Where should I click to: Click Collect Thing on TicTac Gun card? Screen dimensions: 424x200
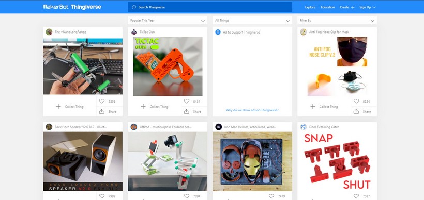pos(159,107)
